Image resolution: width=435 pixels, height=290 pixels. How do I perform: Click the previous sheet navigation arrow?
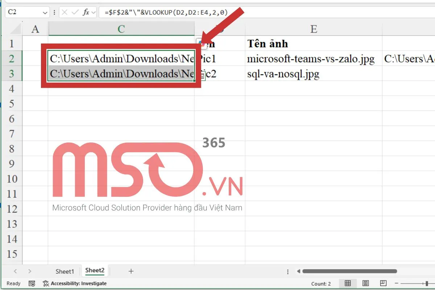tap(15, 271)
